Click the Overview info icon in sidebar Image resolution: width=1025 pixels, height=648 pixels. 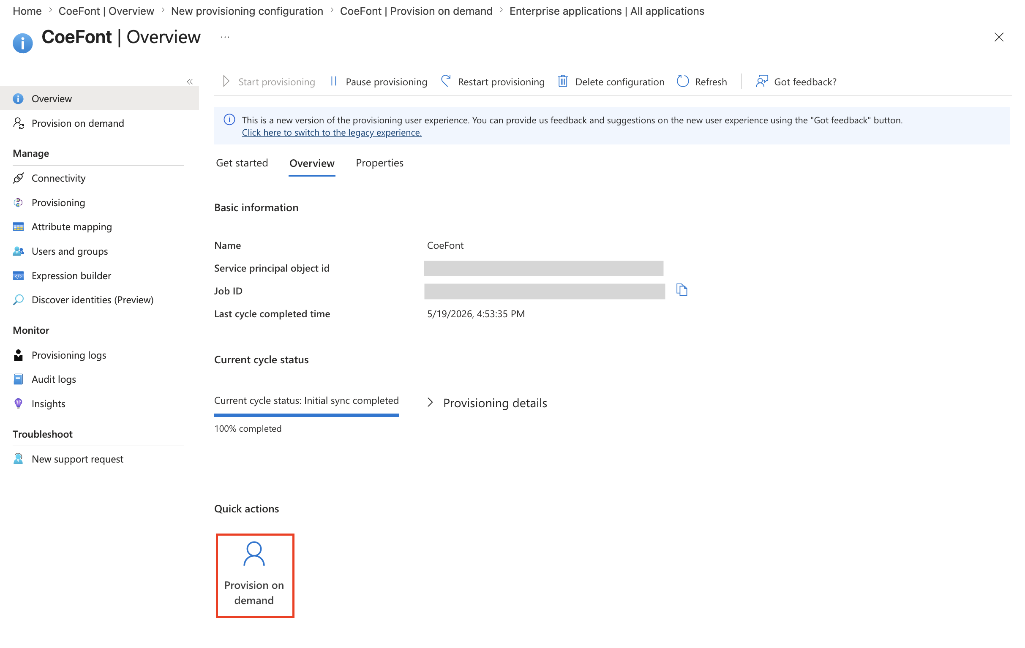click(x=18, y=99)
